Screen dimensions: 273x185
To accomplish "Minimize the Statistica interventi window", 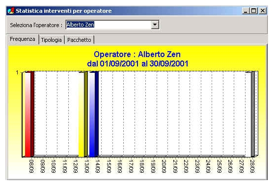I will point(246,11).
